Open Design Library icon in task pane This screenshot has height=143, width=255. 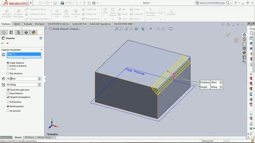[244, 39]
